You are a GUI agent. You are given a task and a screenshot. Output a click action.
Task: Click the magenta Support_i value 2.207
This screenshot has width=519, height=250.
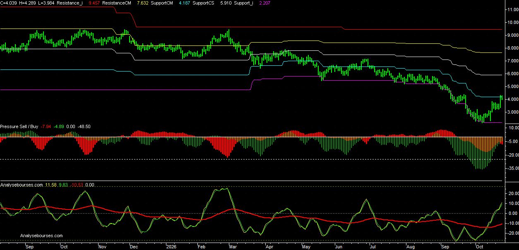coord(265,2)
